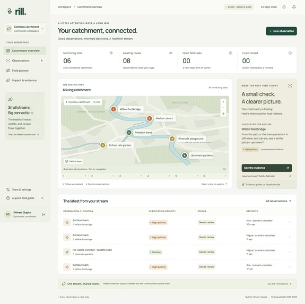This screenshot has height=304, width=305.
Task: Open A quick field guide
Action: 25,198
